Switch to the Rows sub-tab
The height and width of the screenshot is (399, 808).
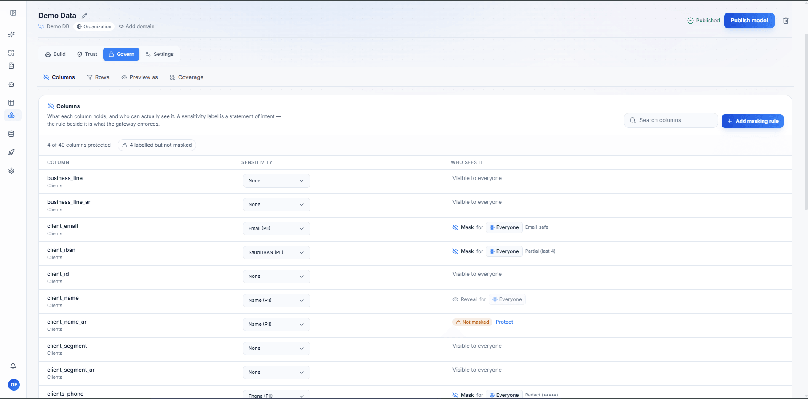coord(98,77)
